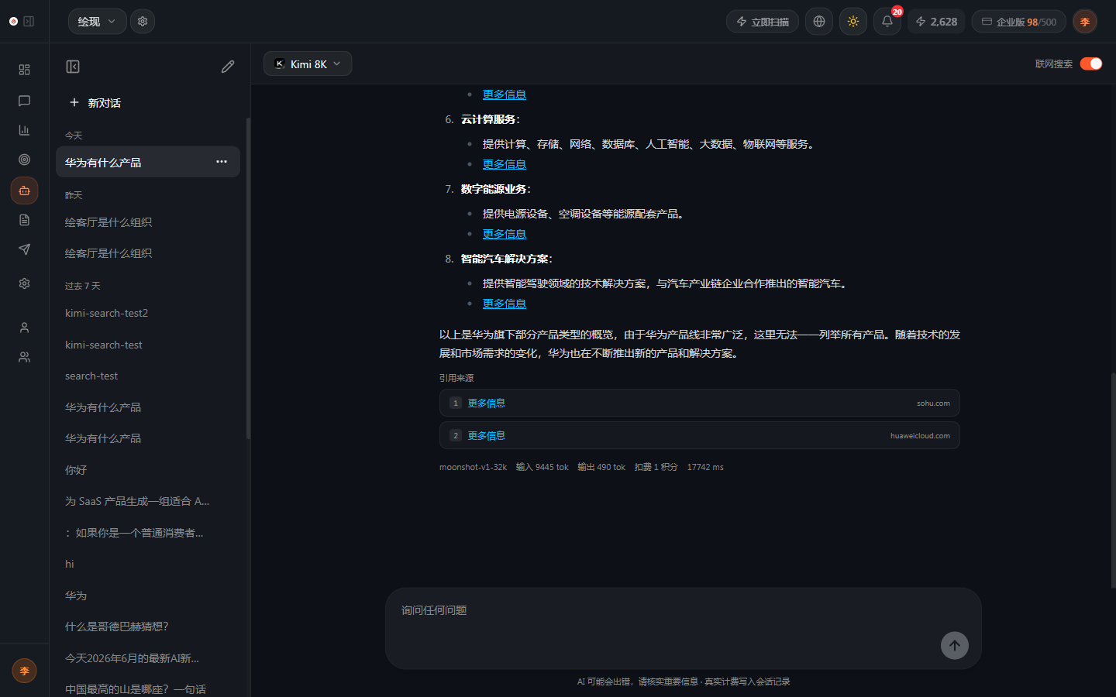Click the globe language icon
1116x697 pixels.
[819, 22]
